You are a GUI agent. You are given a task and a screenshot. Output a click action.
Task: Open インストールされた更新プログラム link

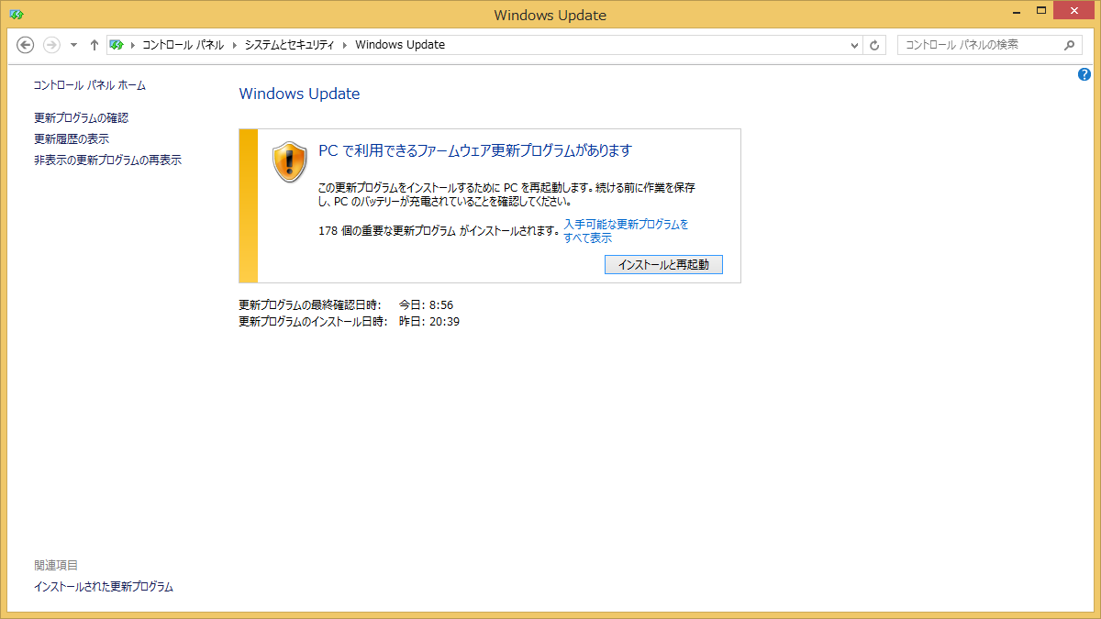[104, 587]
